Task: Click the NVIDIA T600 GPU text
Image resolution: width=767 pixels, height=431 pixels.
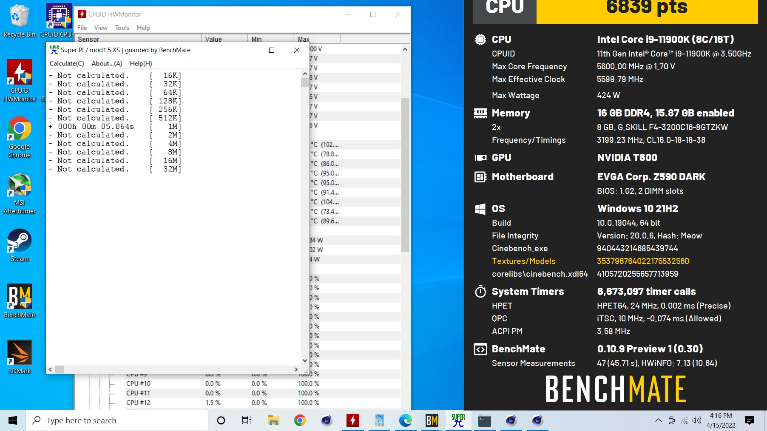Action: click(x=627, y=158)
